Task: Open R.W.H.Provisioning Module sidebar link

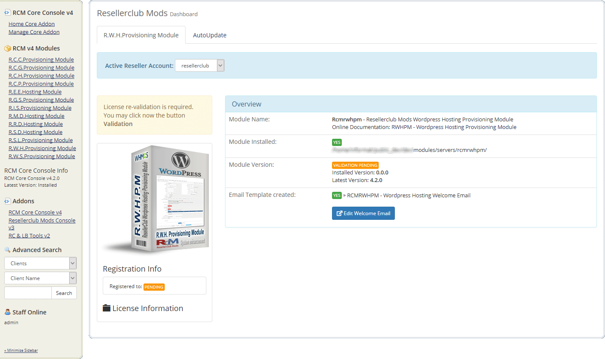Action: point(42,148)
